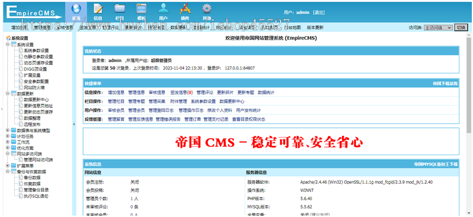Click the page icon beside 更新信息页地址

(20, 106)
